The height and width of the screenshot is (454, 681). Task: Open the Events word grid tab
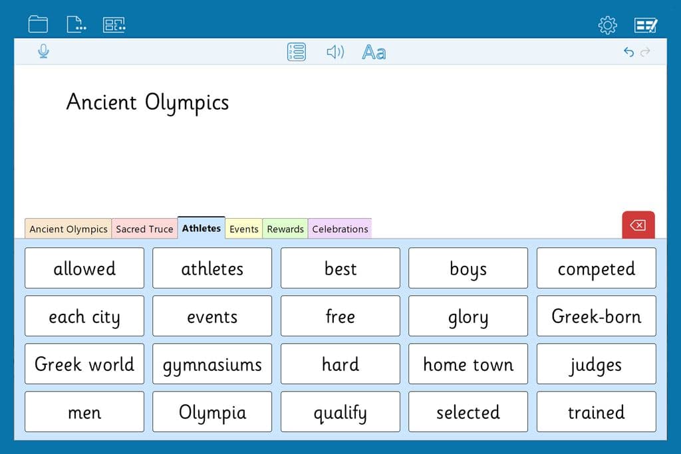point(243,229)
